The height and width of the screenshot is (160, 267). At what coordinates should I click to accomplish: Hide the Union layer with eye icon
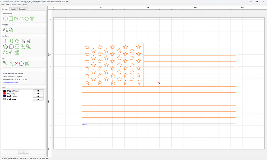(x=7, y=96)
